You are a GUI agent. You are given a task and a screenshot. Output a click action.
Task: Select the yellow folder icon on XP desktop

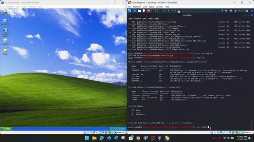point(5,51)
